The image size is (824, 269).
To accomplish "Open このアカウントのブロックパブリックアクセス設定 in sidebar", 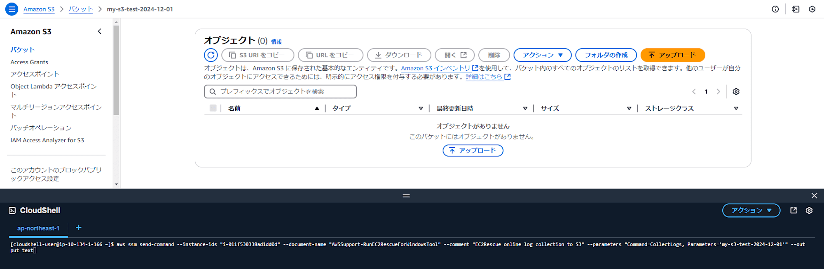I will pos(56,174).
